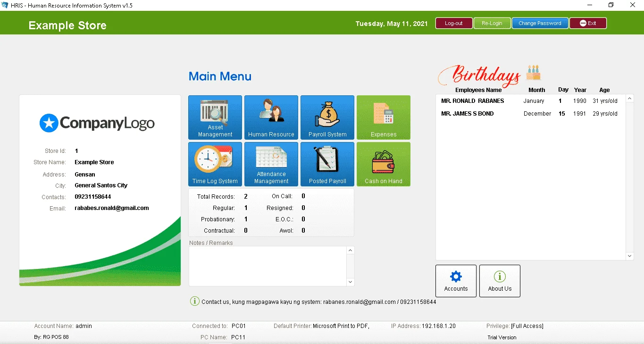Click notes box scroll down arrow
The image size is (644, 344).
tap(351, 282)
